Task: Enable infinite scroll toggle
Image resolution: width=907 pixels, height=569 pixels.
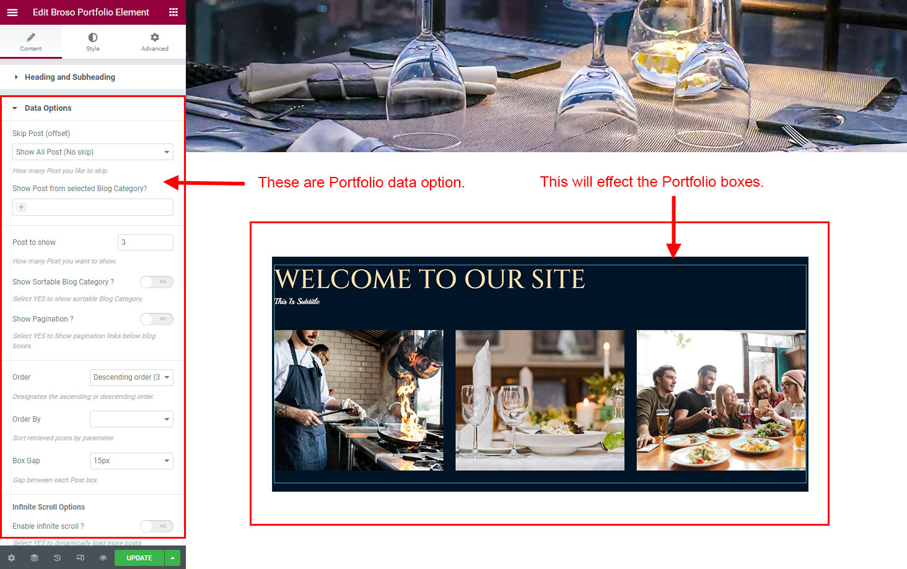Action: pos(156,526)
